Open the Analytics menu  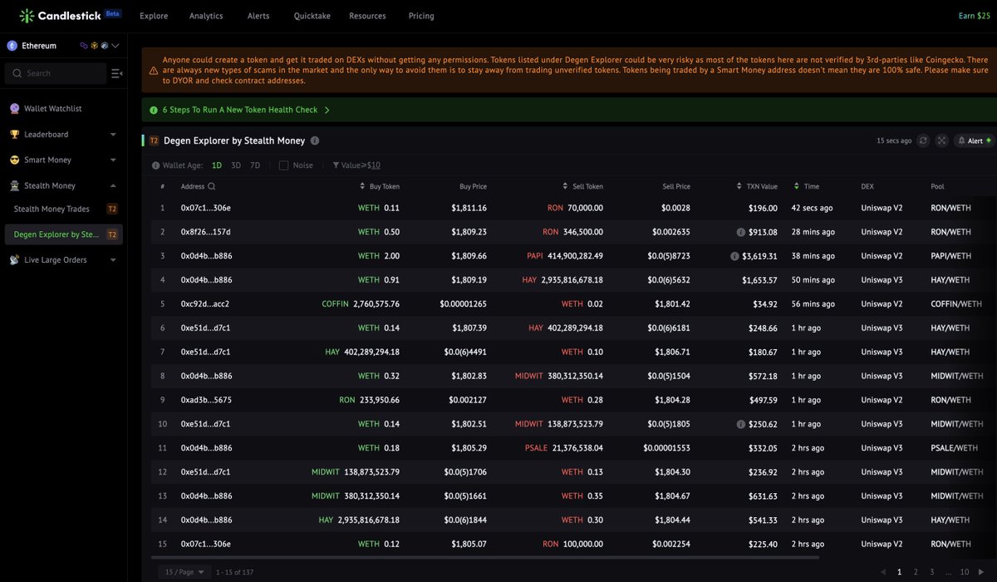click(x=205, y=15)
